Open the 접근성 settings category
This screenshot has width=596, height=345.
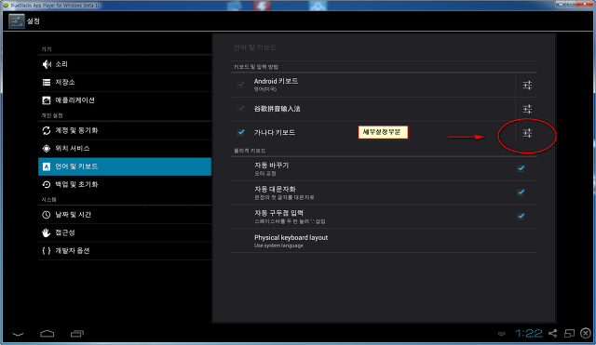(x=125, y=232)
